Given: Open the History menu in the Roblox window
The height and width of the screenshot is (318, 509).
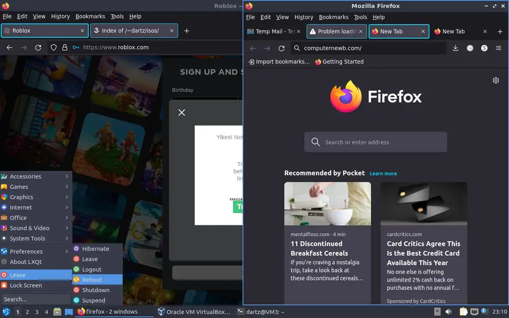Looking at the screenshot, I should [x=60, y=16].
